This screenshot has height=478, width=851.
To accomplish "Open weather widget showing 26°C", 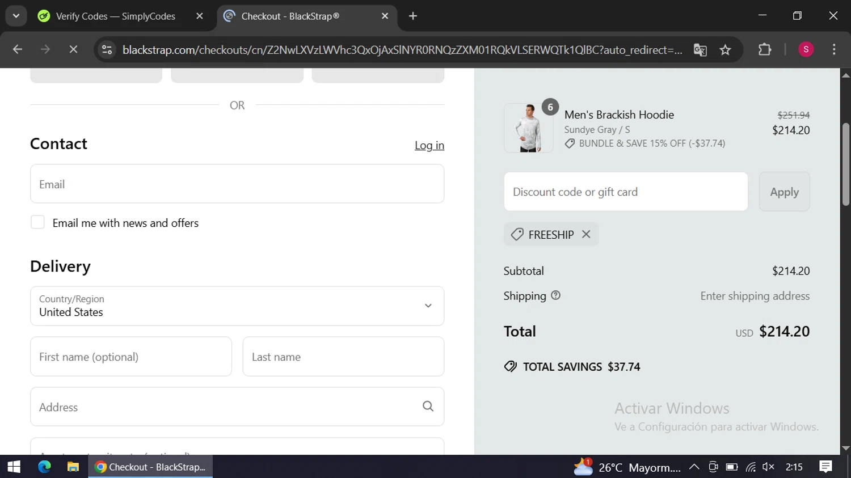I will [x=626, y=467].
